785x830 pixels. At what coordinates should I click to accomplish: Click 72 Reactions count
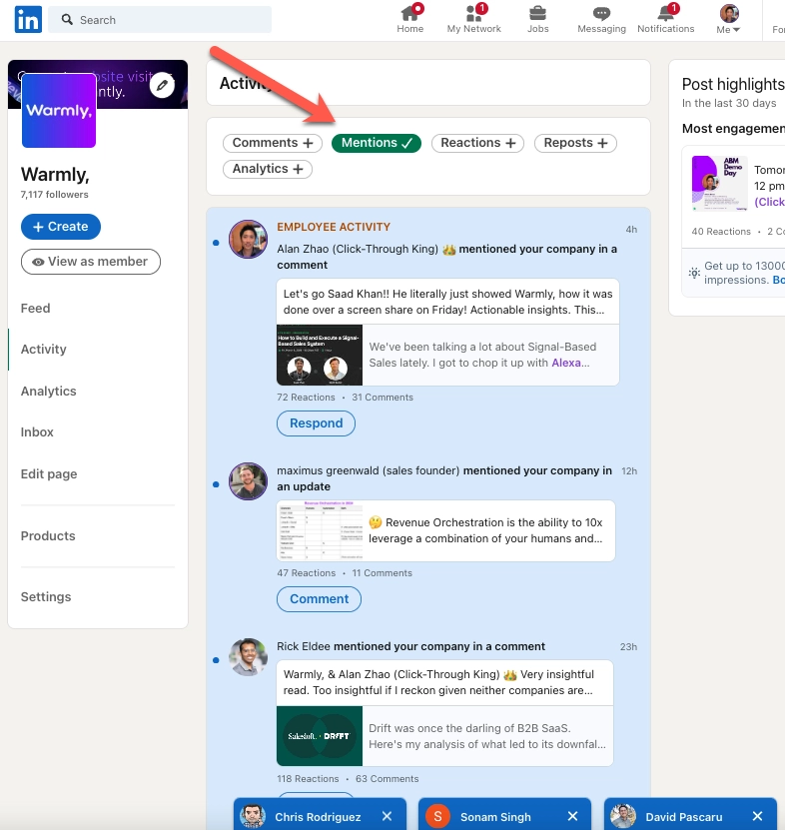tap(306, 397)
